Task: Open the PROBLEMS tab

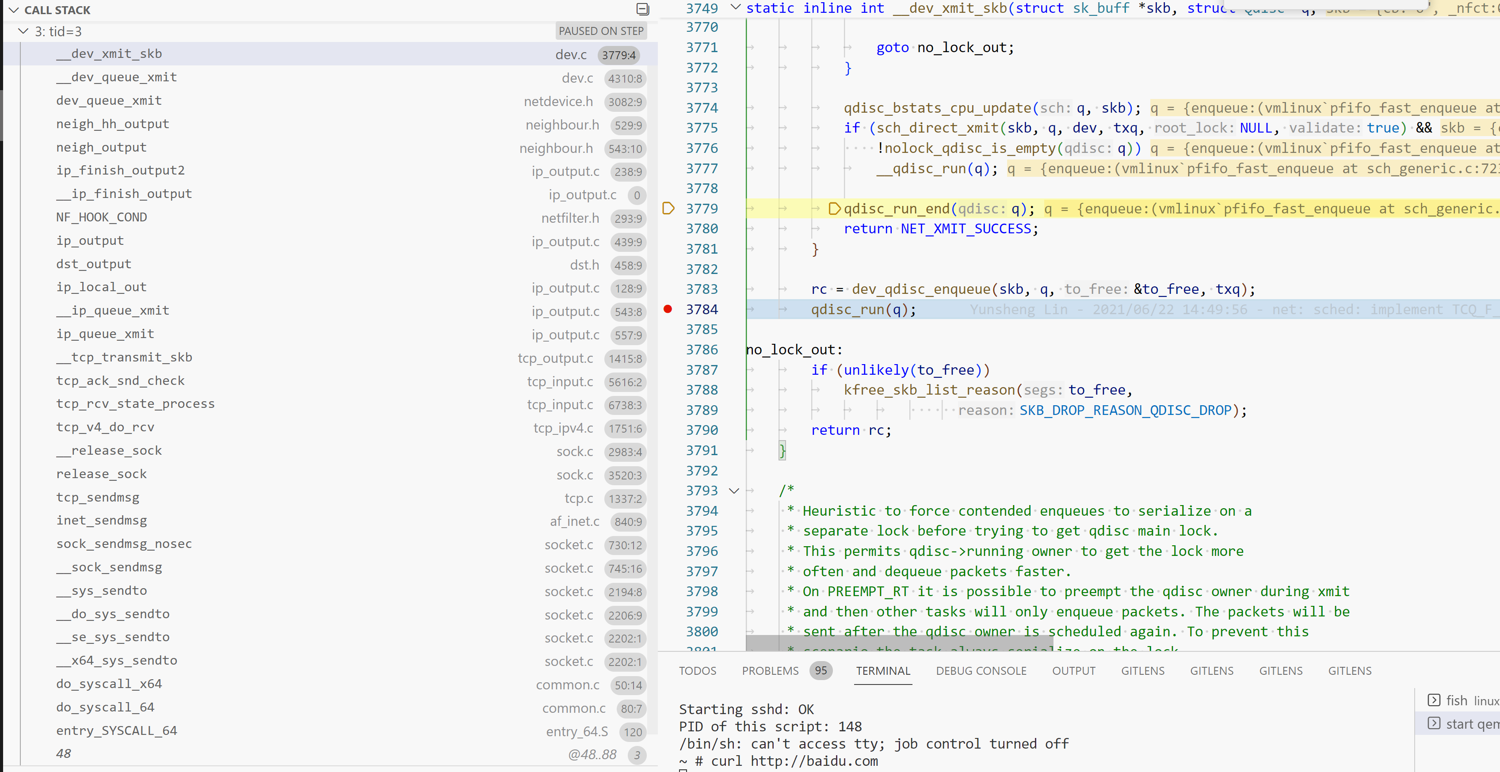Action: coord(770,671)
